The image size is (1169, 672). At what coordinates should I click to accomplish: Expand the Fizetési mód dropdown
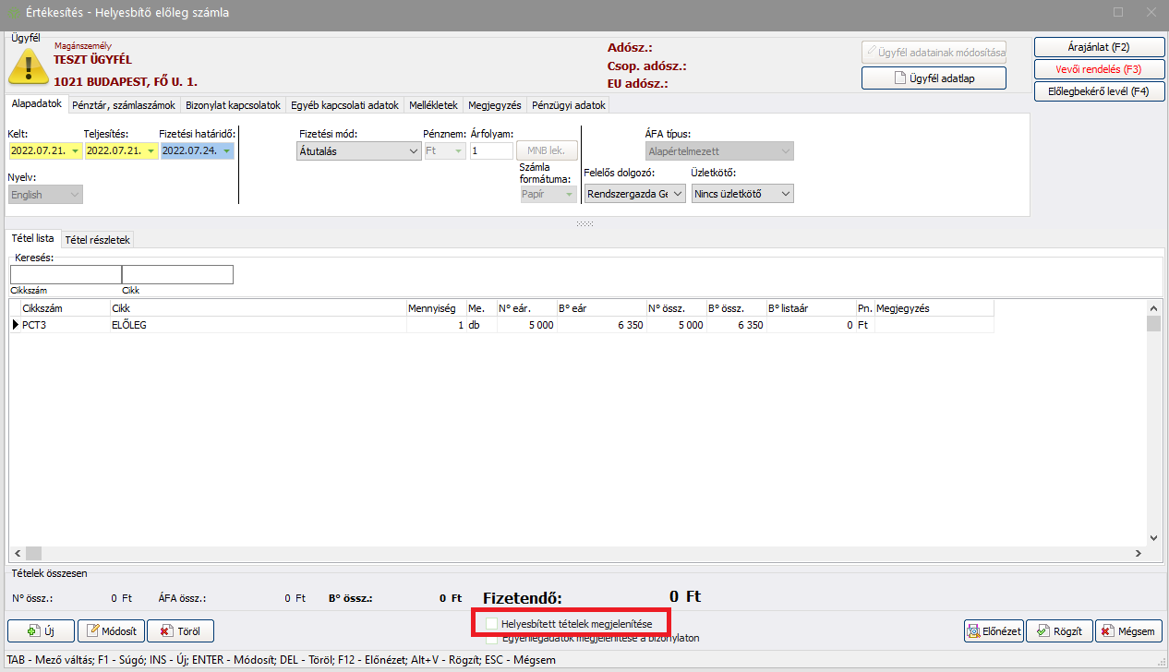tap(413, 151)
